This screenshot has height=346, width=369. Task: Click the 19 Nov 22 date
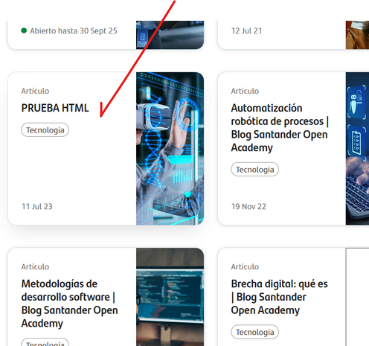(248, 207)
